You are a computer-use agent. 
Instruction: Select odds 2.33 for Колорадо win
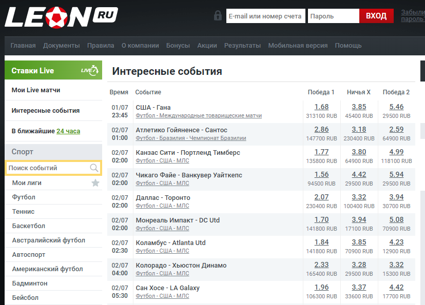coord(321,265)
